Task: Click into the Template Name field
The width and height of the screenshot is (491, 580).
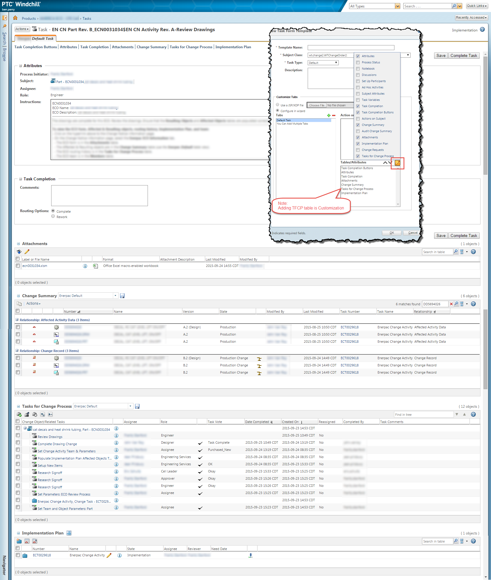Action: [x=351, y=47]
